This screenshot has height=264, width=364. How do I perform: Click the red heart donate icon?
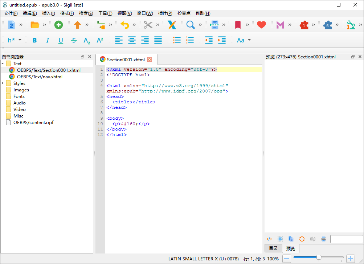click(x=261, y=25)
